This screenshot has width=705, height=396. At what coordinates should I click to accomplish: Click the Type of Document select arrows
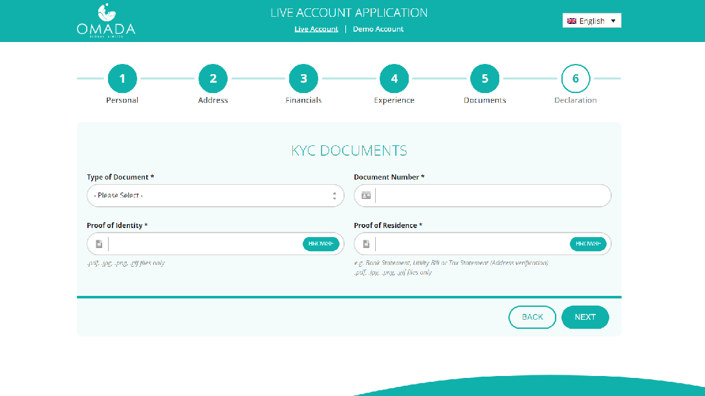(x=334, y=196)
